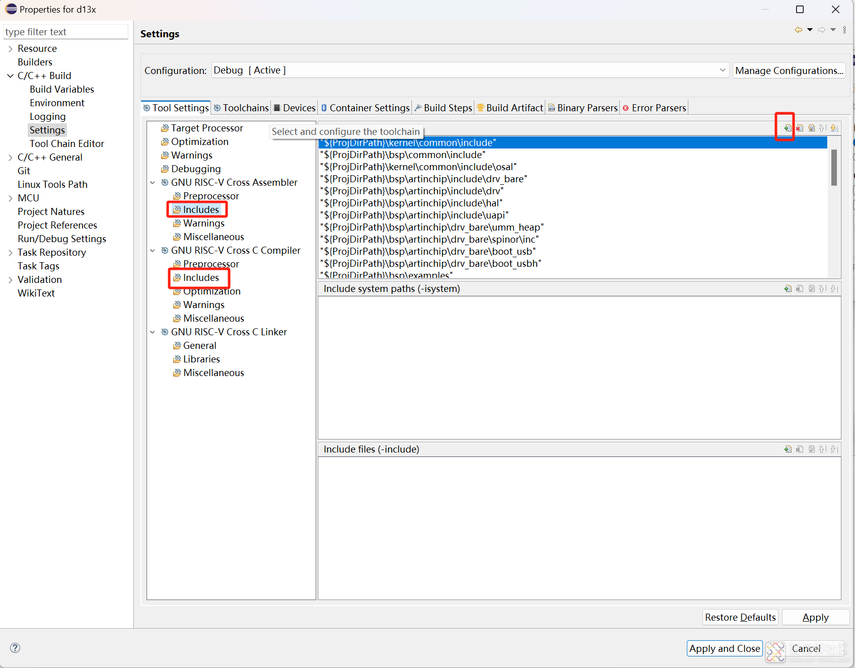Move selected include path down
The width and height of the screenshot is (855, 668).
[x=834, y=128]
